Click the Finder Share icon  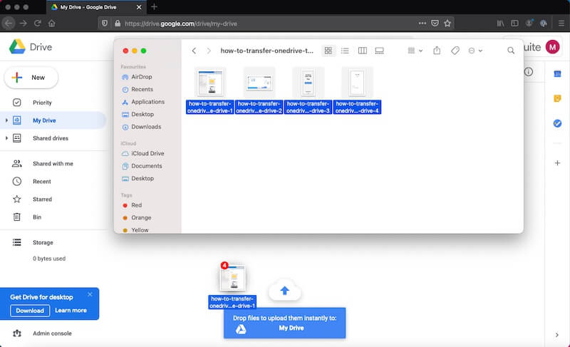[x=437, y=51]
